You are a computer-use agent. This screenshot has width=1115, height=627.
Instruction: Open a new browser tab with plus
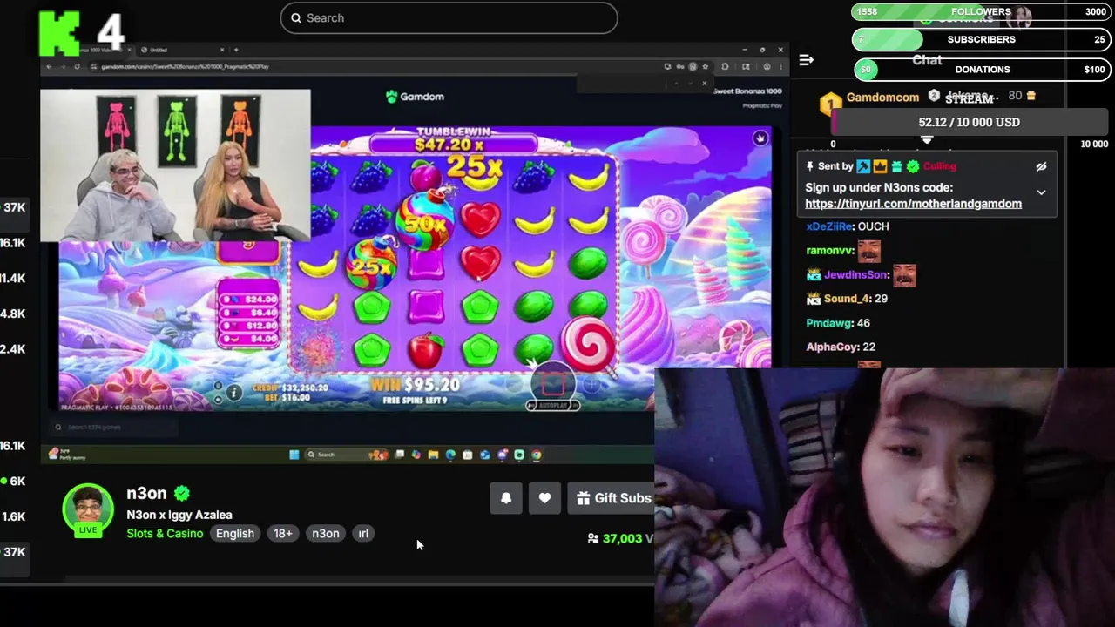(x=236, y=50)
